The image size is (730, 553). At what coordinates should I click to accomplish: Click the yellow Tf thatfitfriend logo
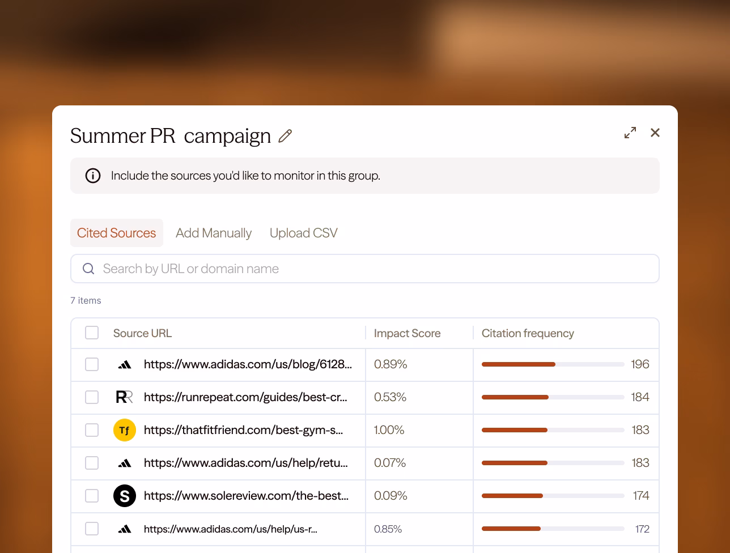pyautogui.click(x=125, y=430)
